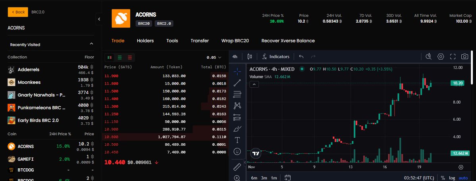Set chart range to 1m
Screen dimensions: 476x181
274,178
